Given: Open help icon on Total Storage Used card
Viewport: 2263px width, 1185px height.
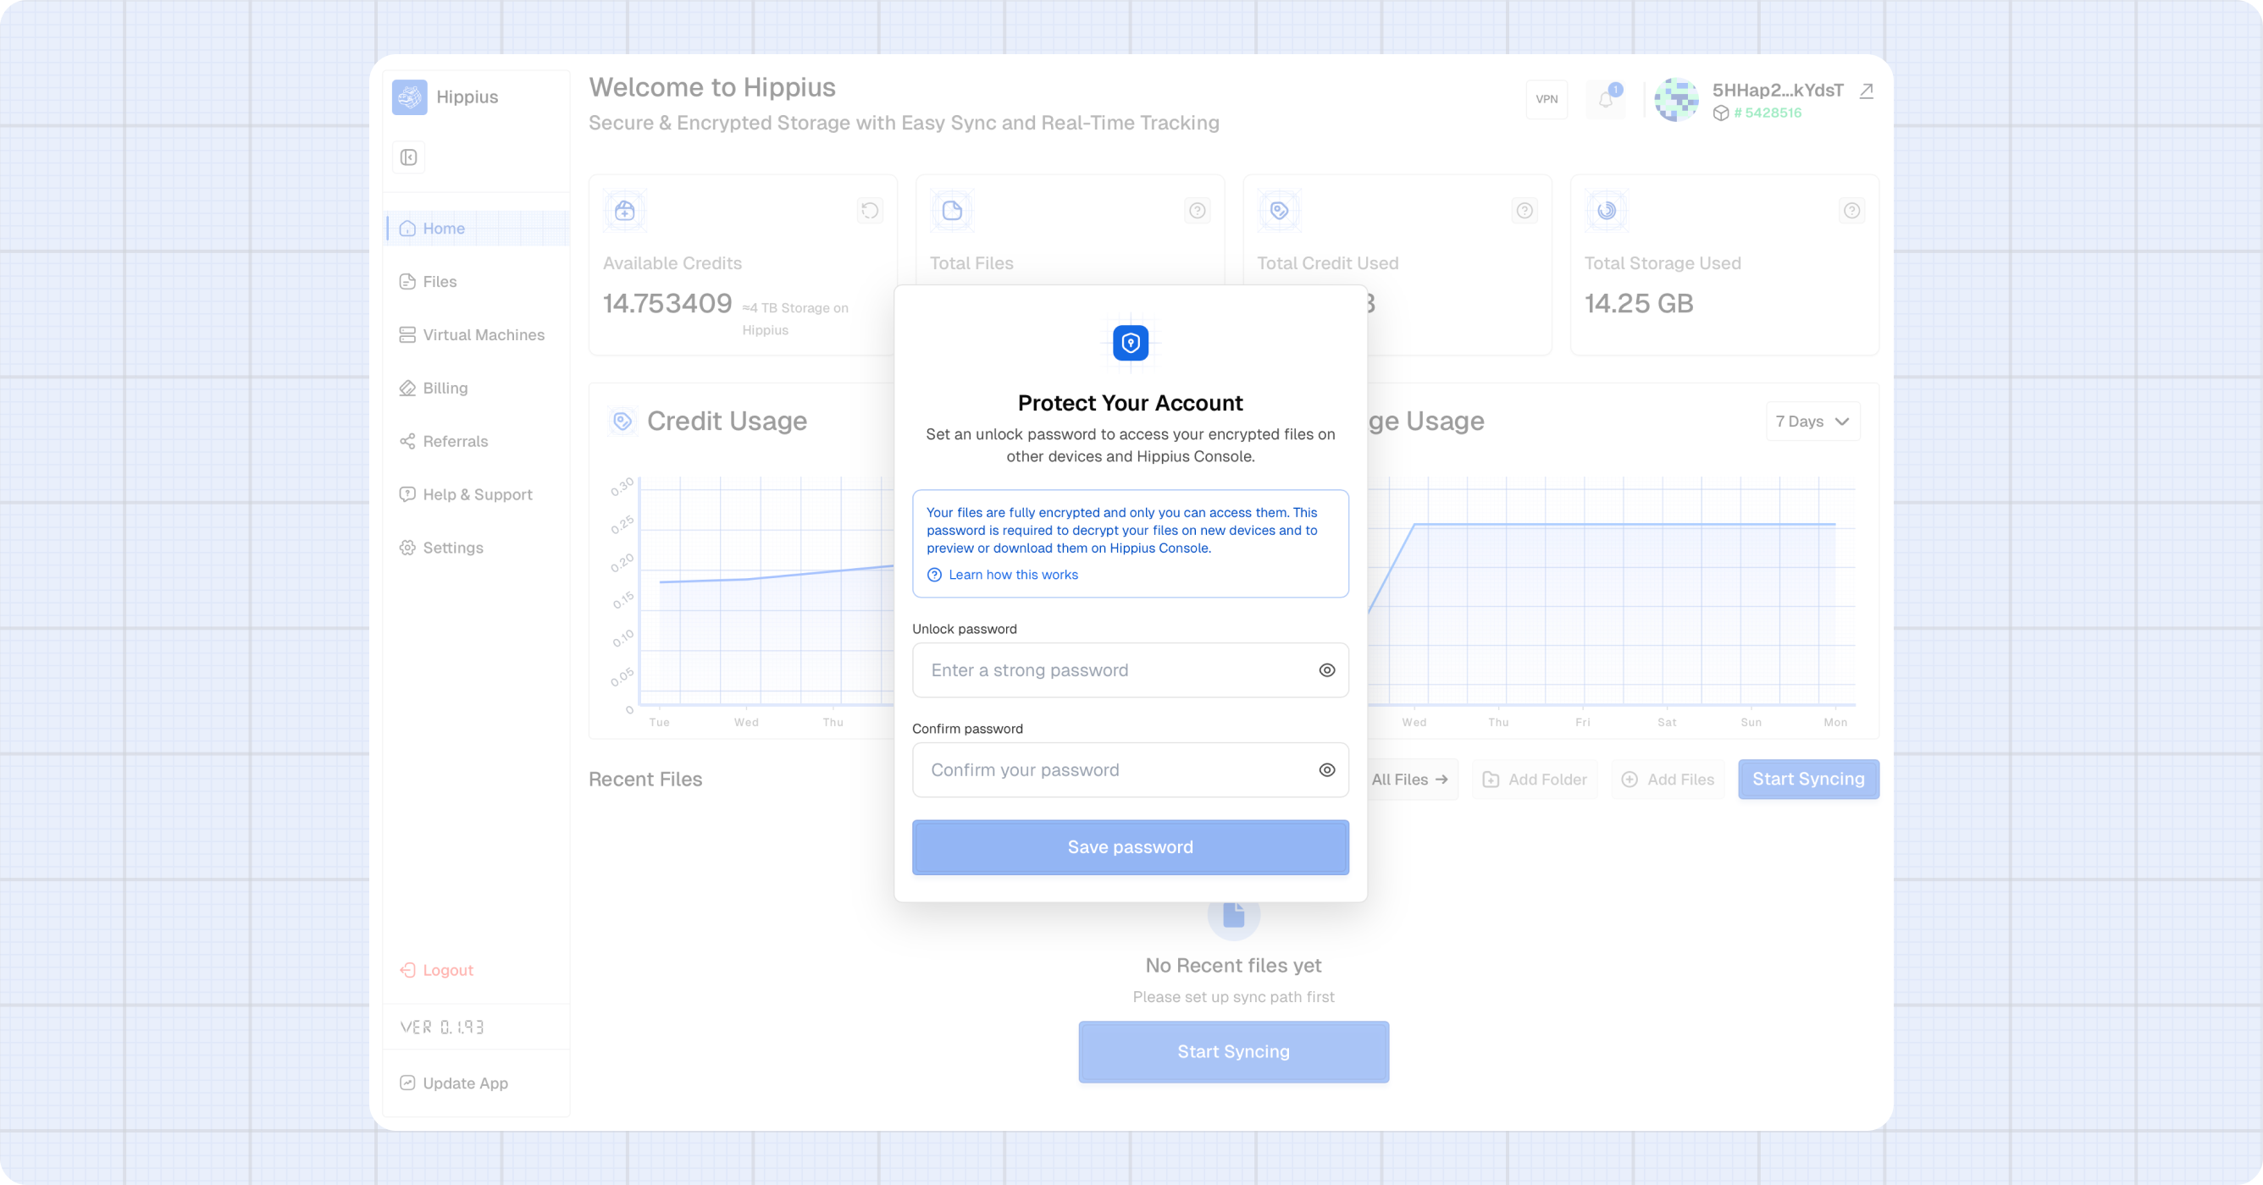Looking at the screenshot, I should pos(1852,211).
